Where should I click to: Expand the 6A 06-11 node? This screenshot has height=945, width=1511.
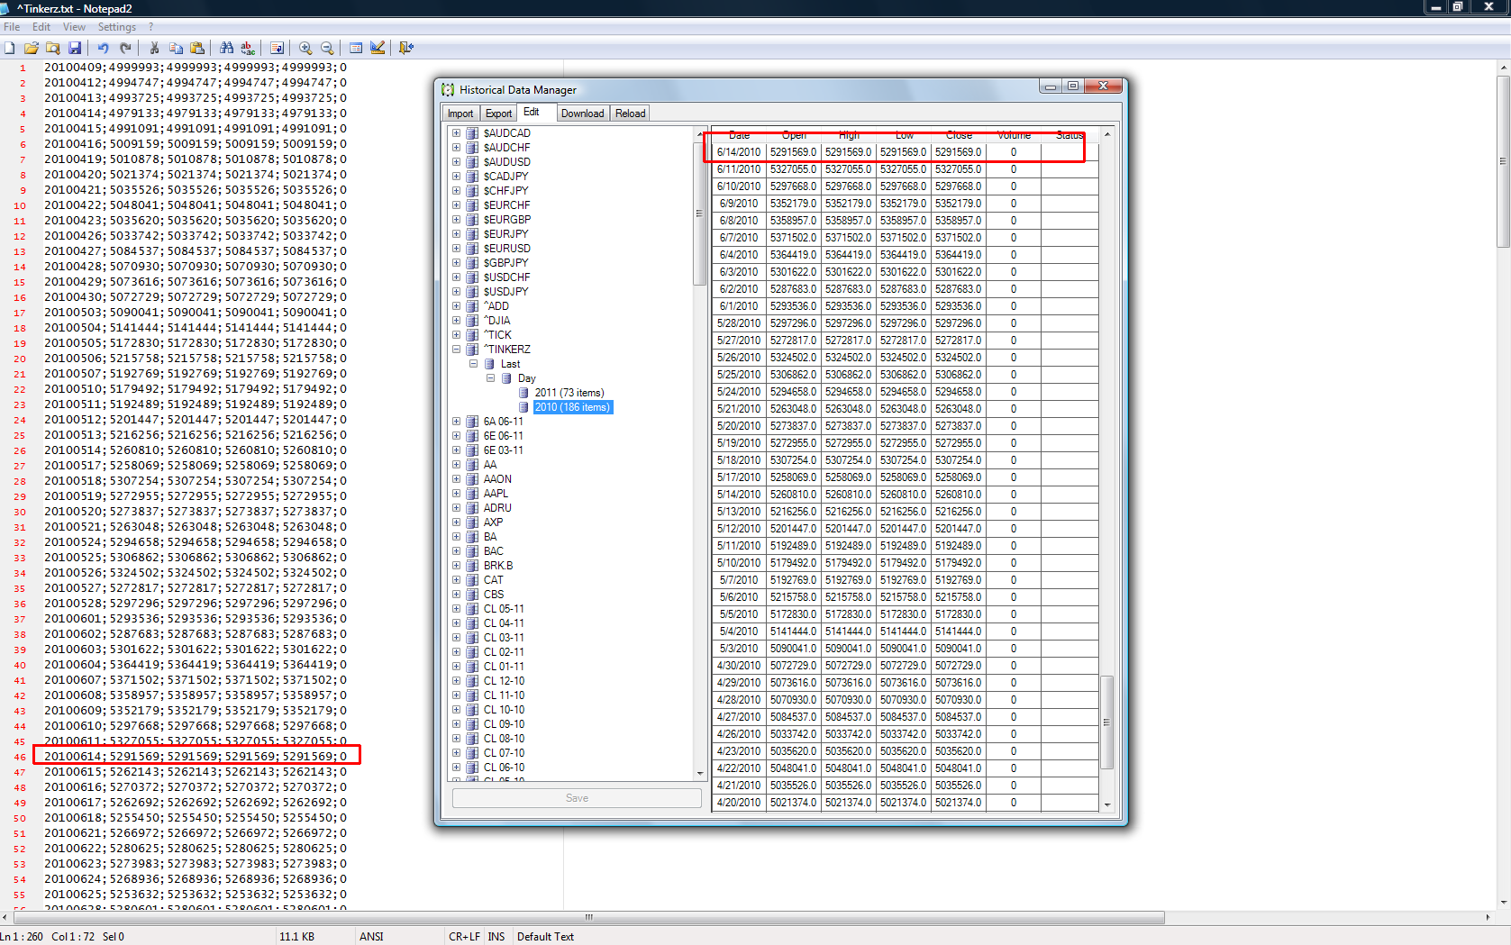pos(456,422)
